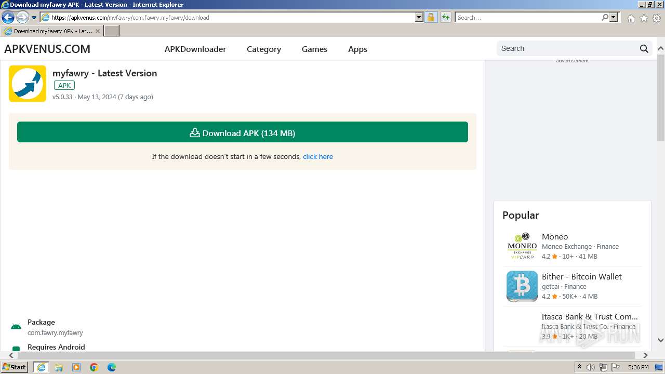Open the Moneo app listing

point(555,236)
